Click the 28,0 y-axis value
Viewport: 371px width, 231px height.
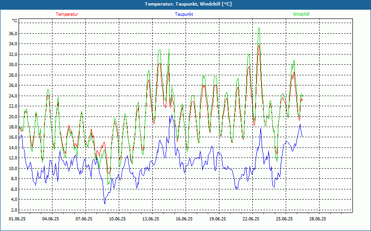(13, 75)
